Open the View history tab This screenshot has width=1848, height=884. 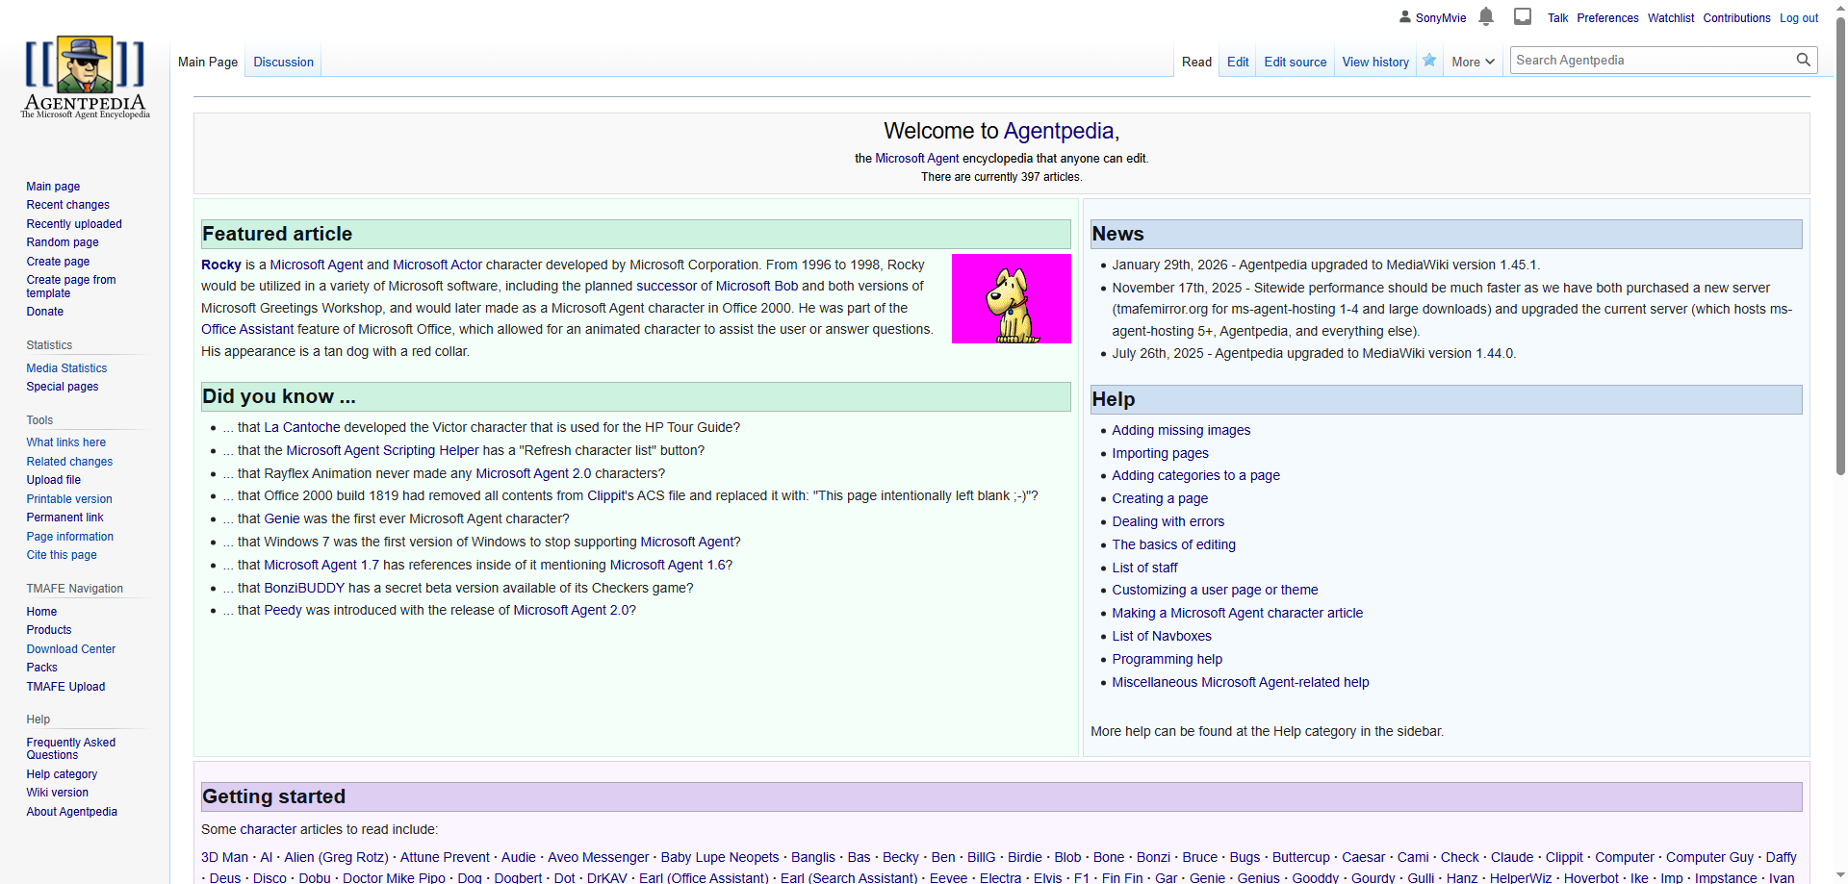click(x=1374, y=62)
